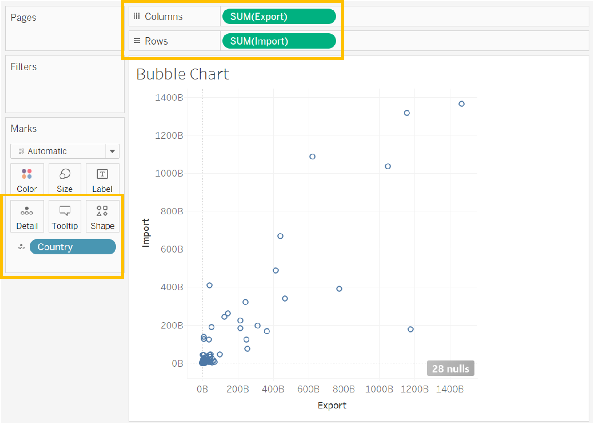Click the Export axis title
This screenshot has height=423, width=593.
click(x=332, y=405)
